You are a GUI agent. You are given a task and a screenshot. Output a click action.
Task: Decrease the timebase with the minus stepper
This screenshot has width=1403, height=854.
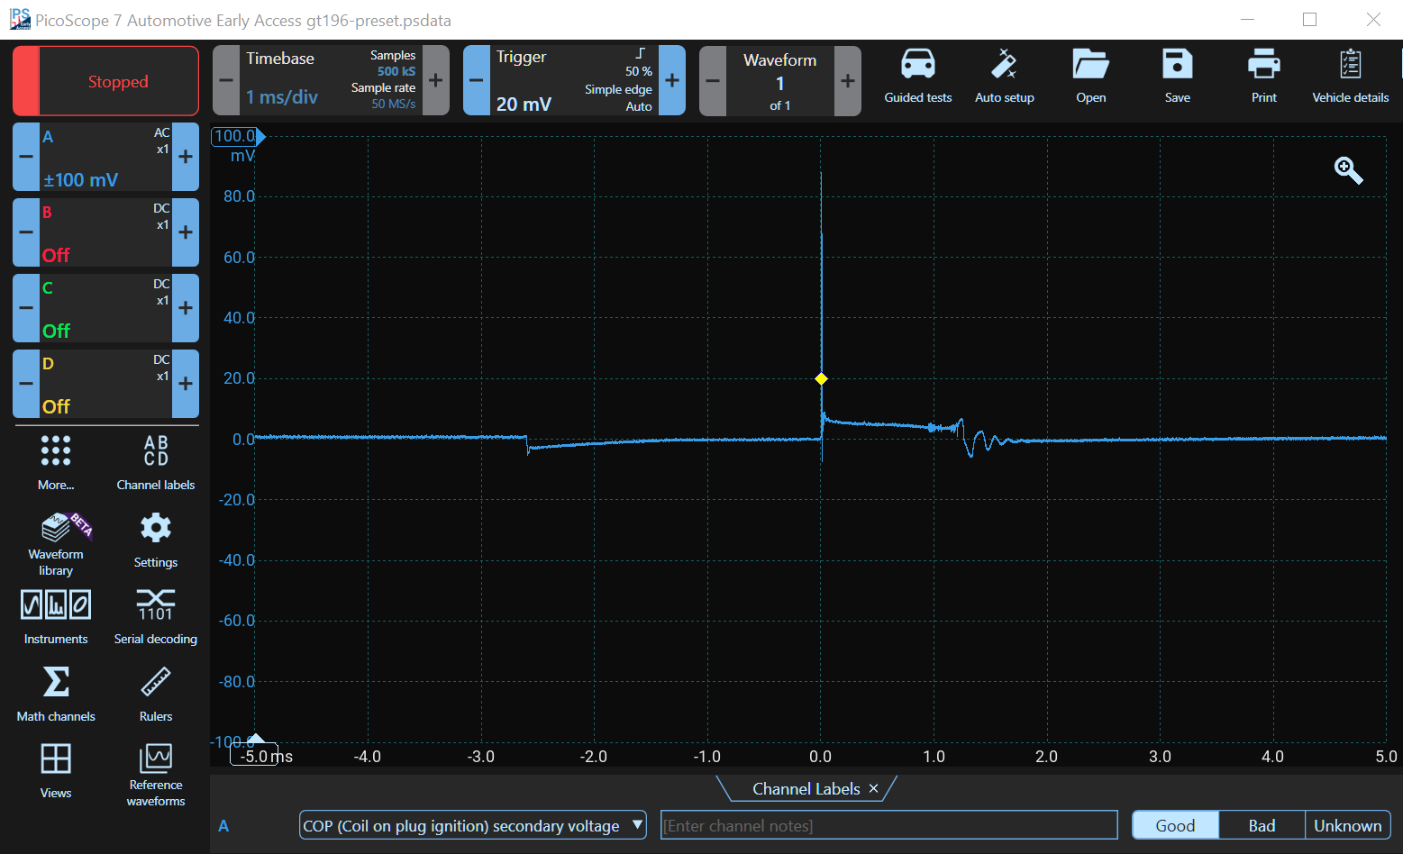coord(224,80)
